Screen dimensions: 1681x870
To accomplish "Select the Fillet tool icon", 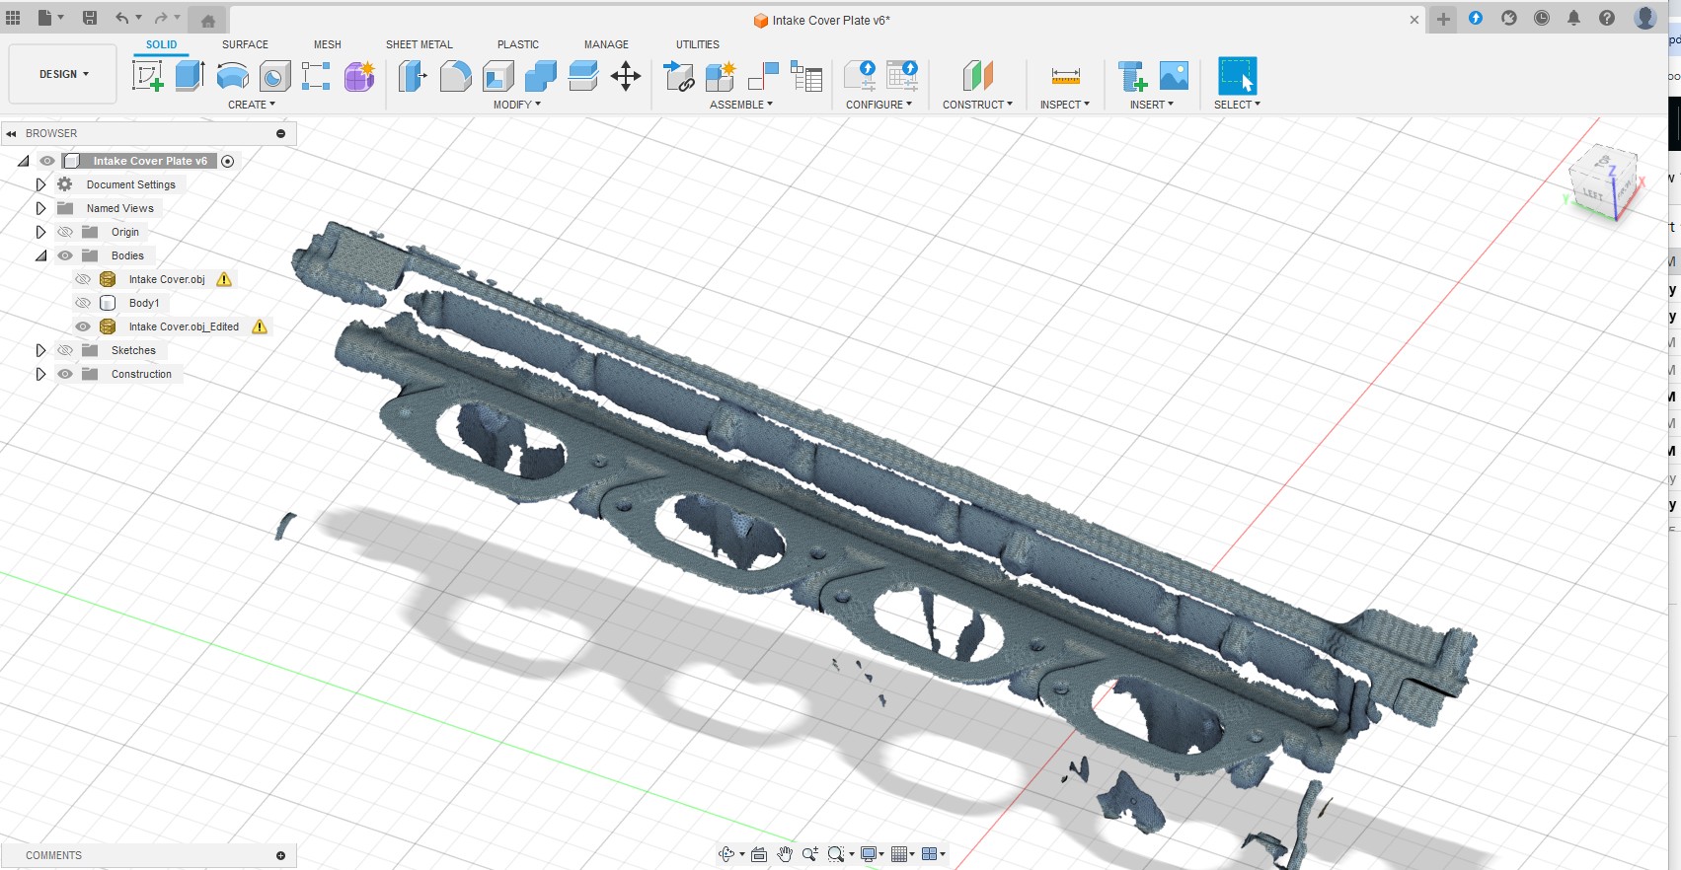I will point(455,76).
